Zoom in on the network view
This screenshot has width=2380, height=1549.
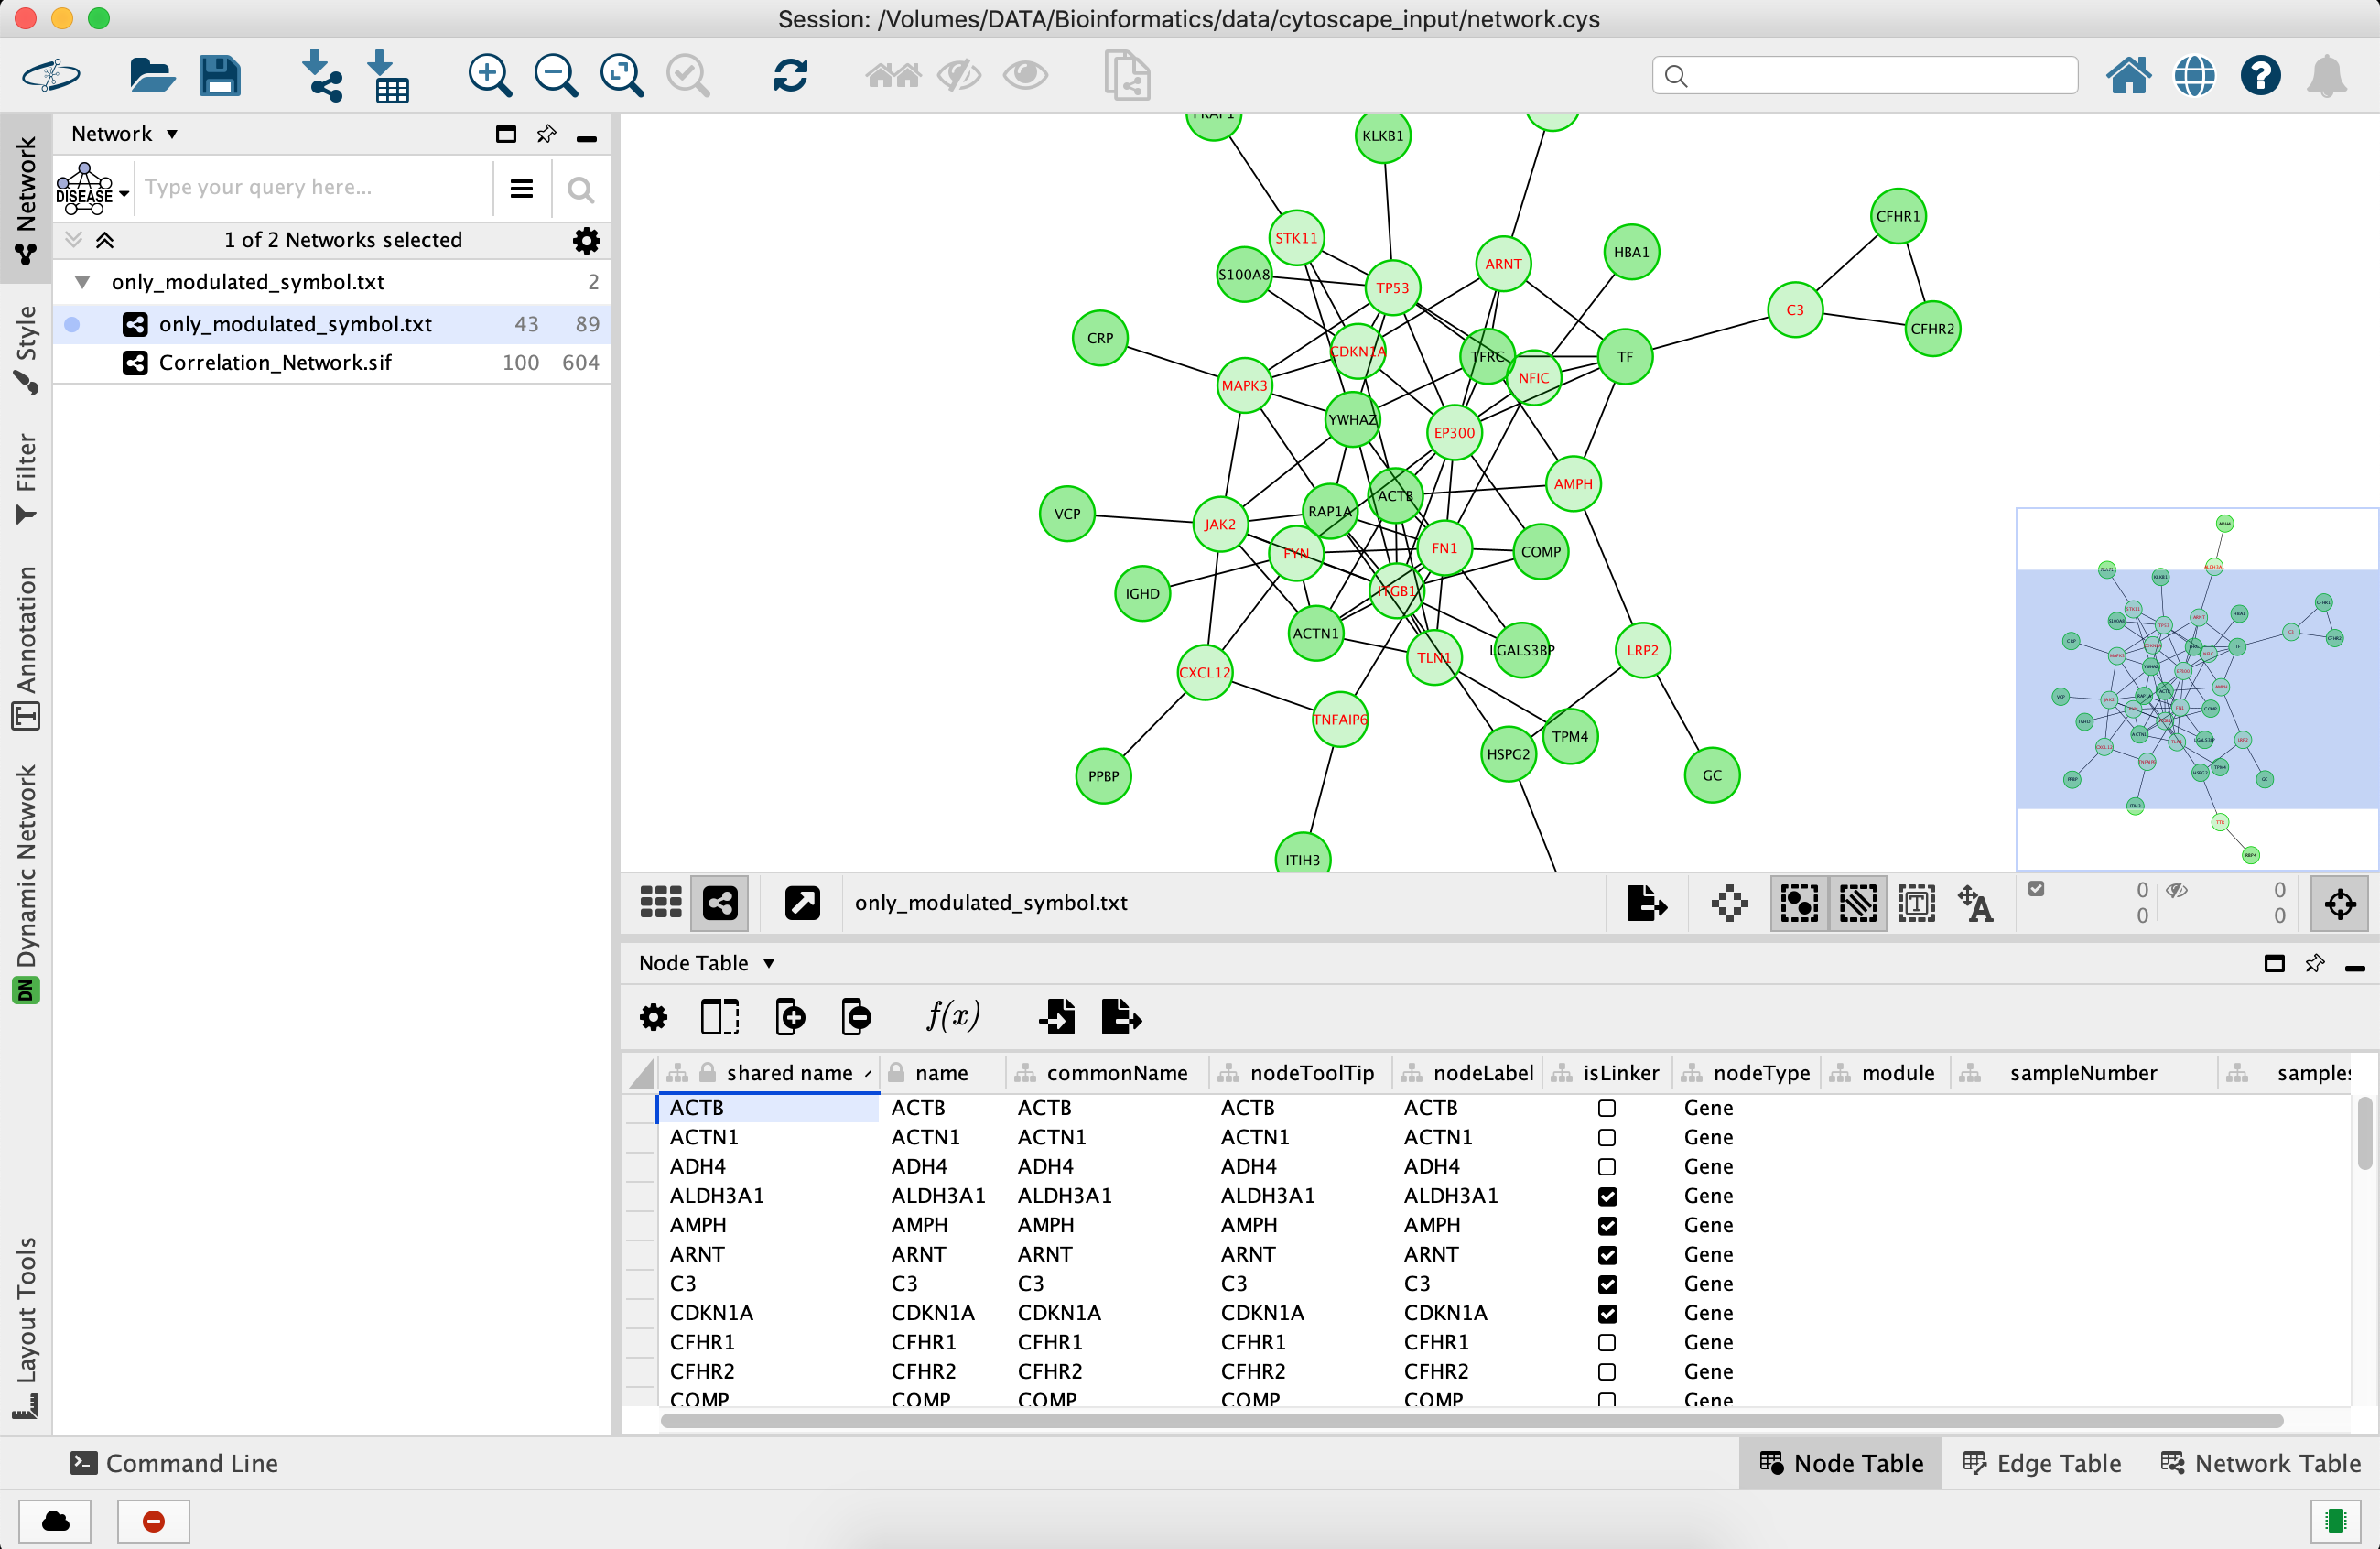tap(490, 76)
